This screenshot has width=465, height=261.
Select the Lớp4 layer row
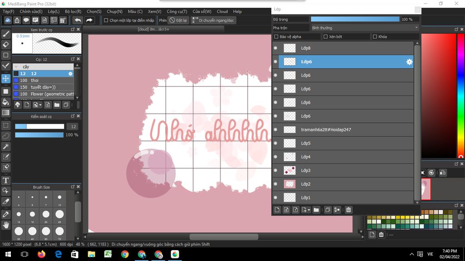click(x=343, y=157)
